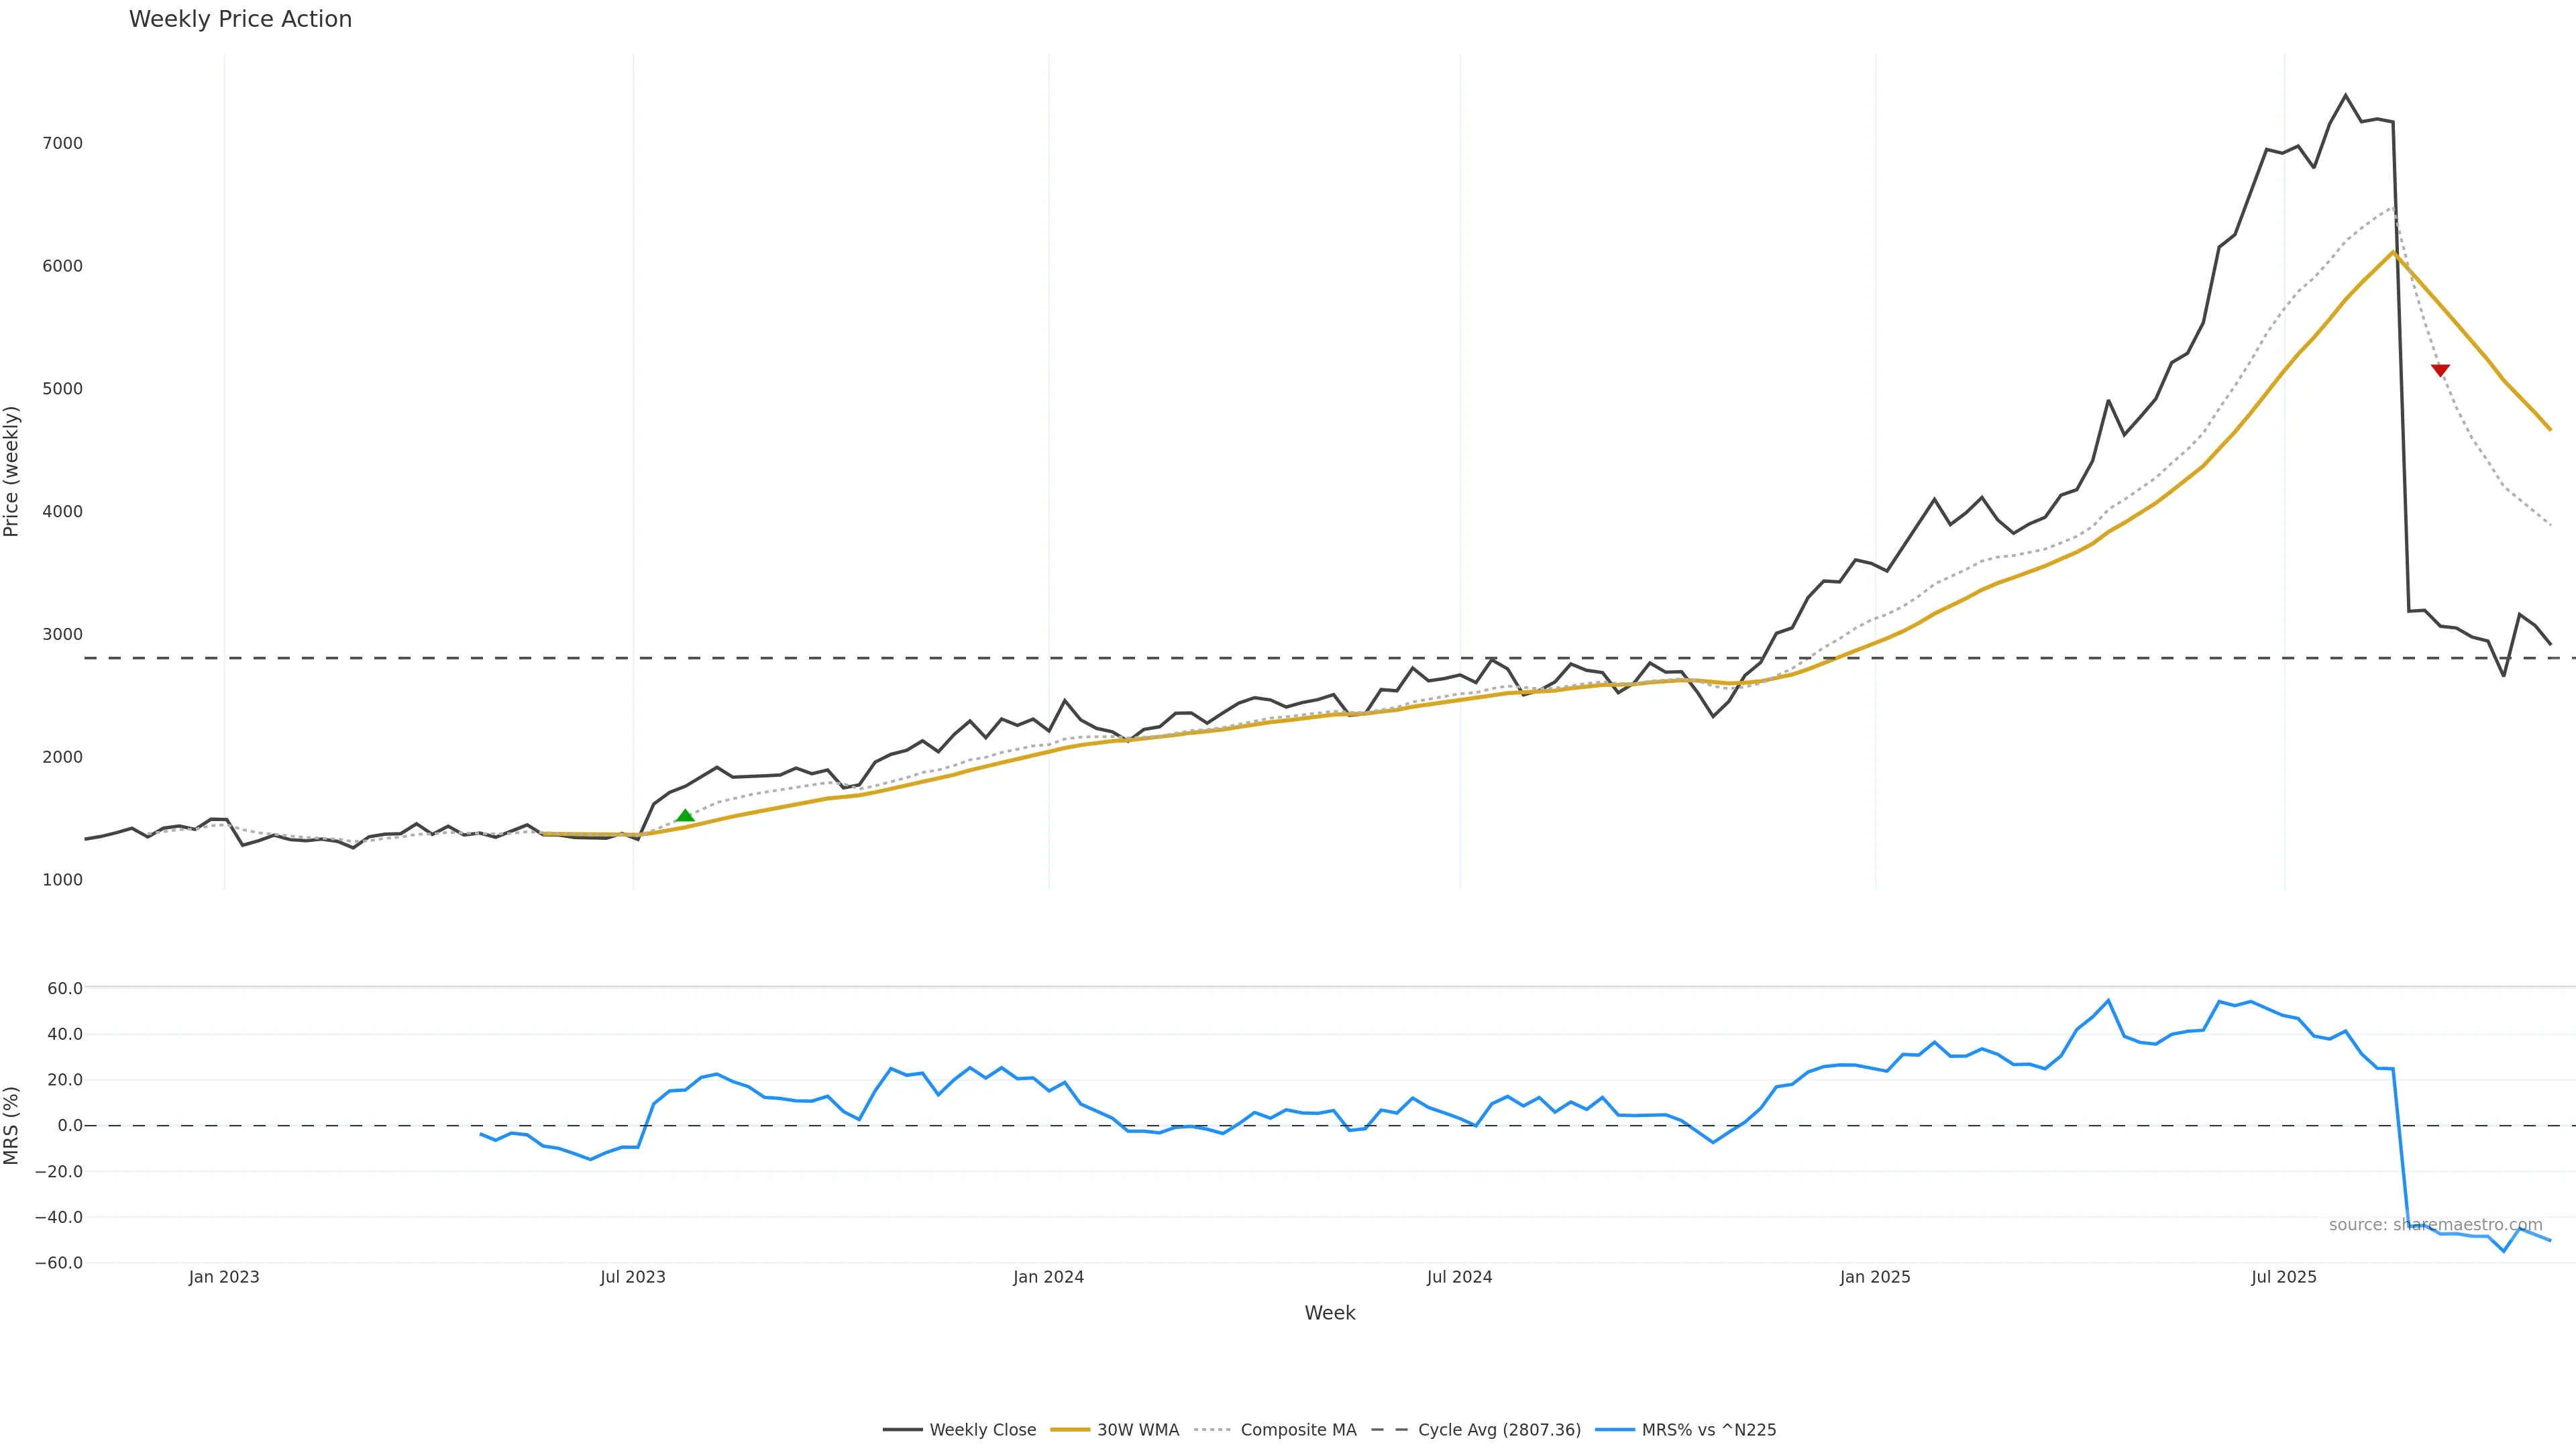Click the red down-triangle sell marker
This screenshot has height=1449, width=2576.
(2440, 370)
